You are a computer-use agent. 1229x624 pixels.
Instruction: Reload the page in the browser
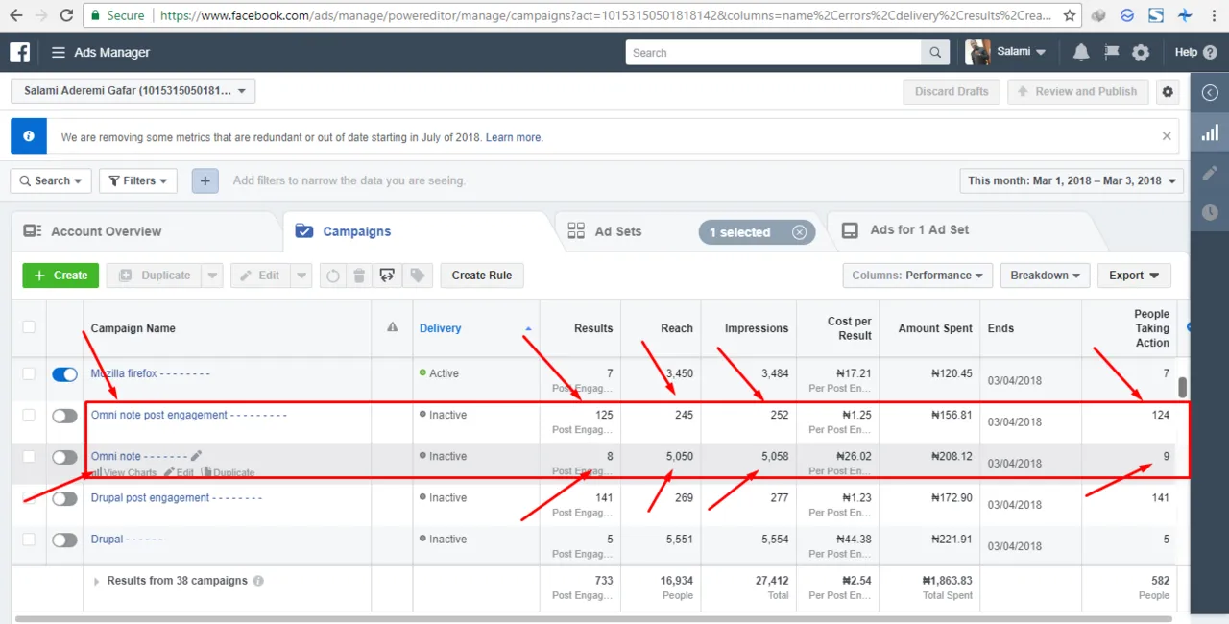click(66, 15)
